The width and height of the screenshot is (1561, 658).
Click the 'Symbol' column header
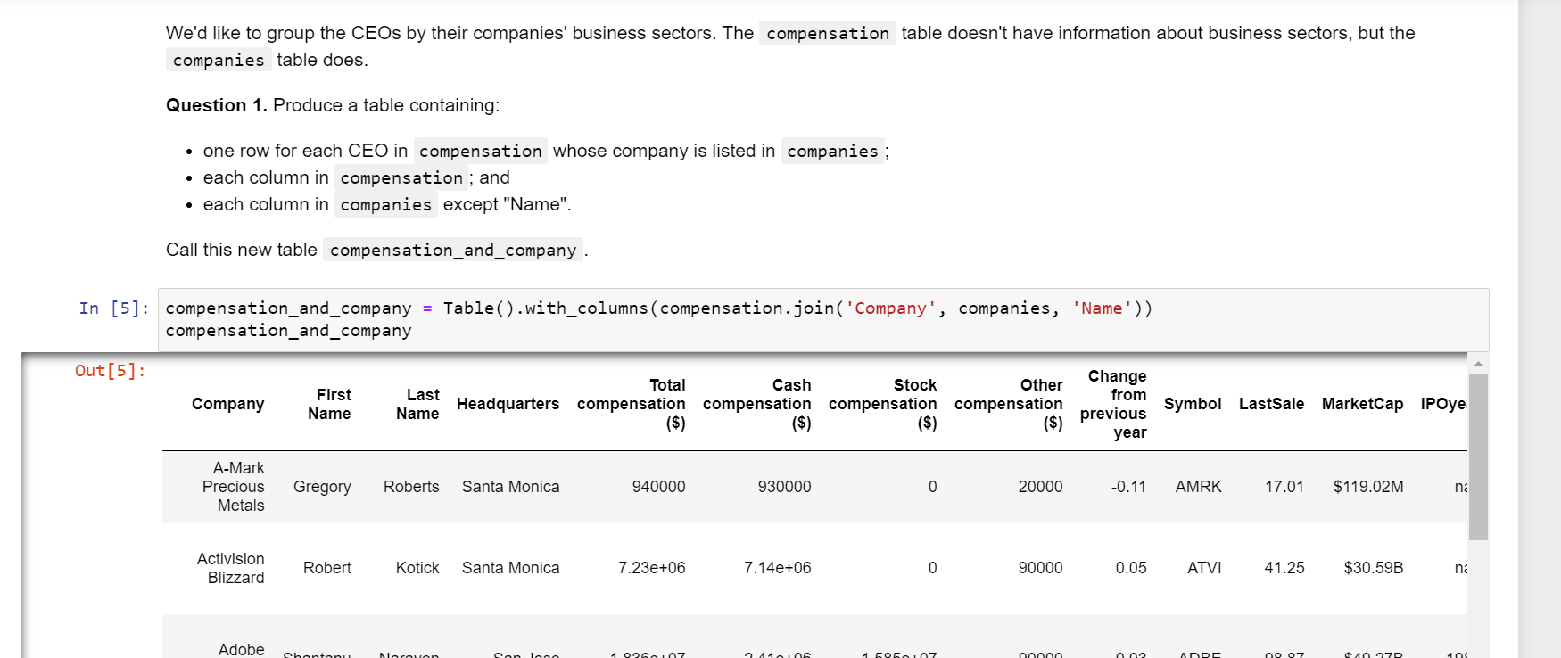1193,404
